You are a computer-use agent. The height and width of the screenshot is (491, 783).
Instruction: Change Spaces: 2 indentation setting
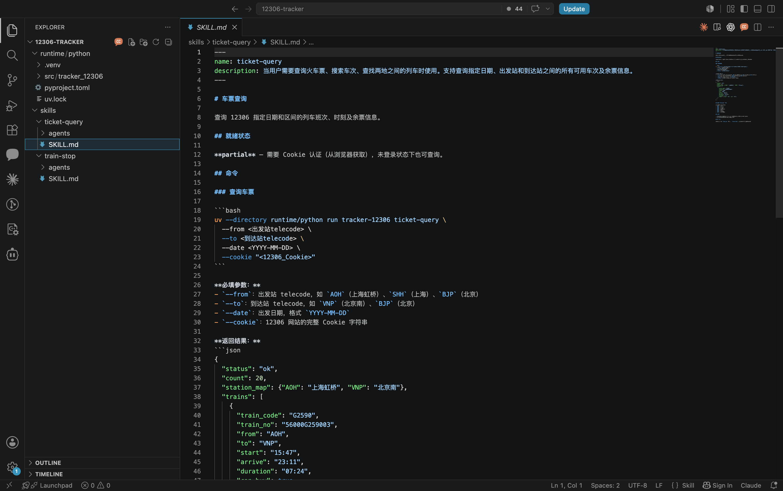(605, 485)
